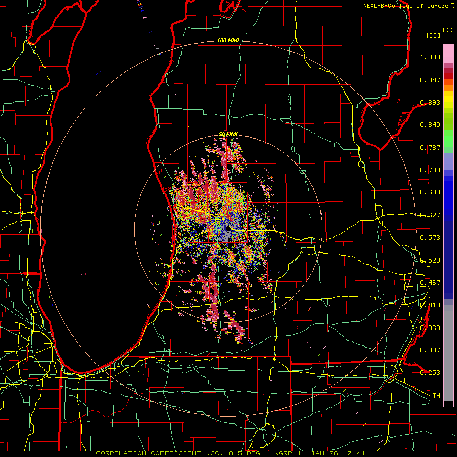Pick the yellow color bar segment
457x457 pixels.
tap(448, 100)
